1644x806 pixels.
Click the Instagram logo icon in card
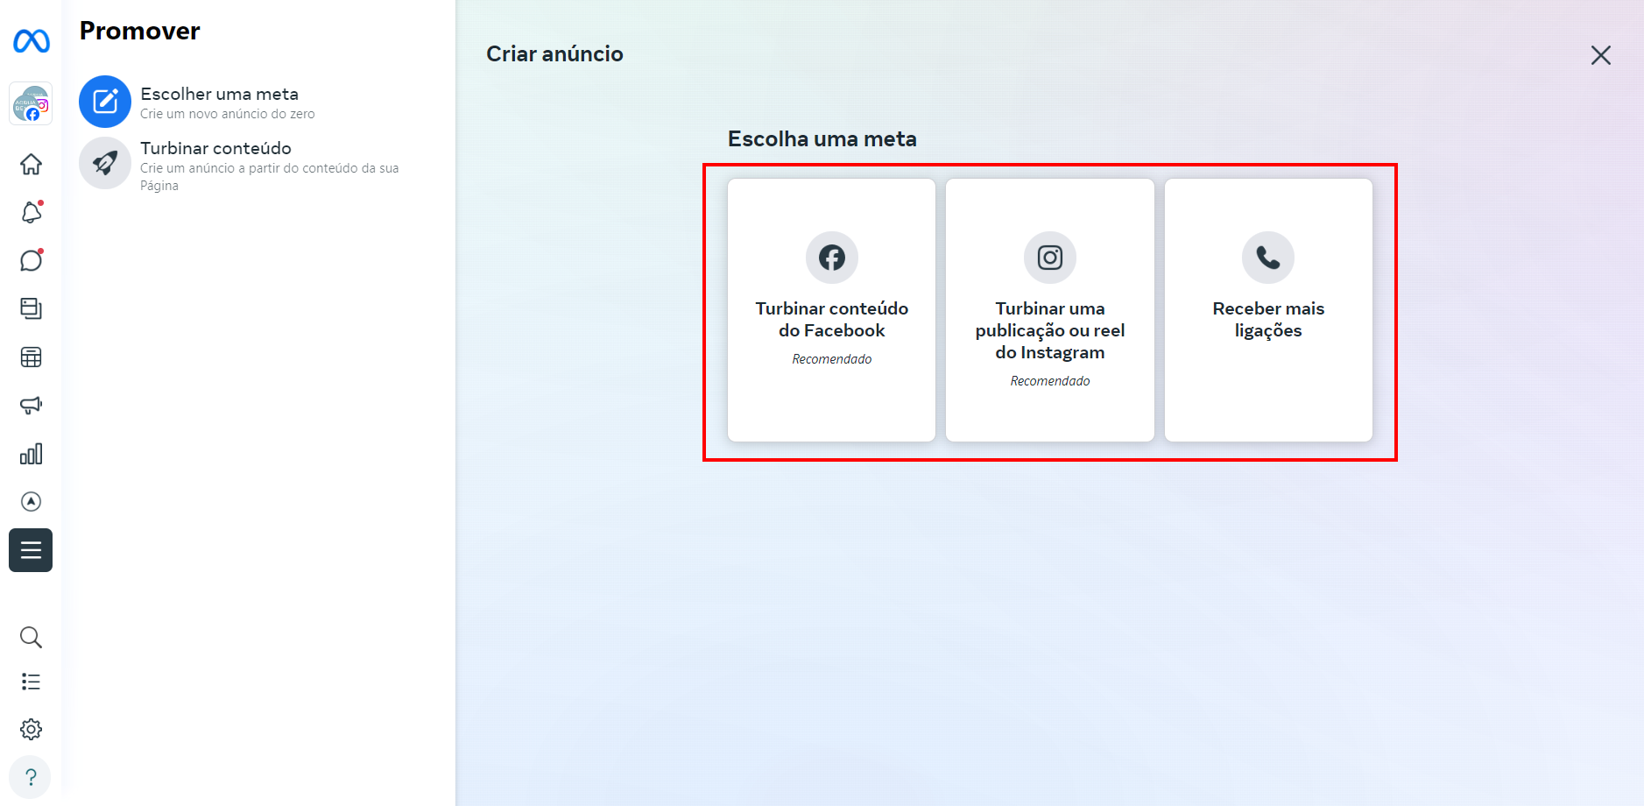point(1050,258)
